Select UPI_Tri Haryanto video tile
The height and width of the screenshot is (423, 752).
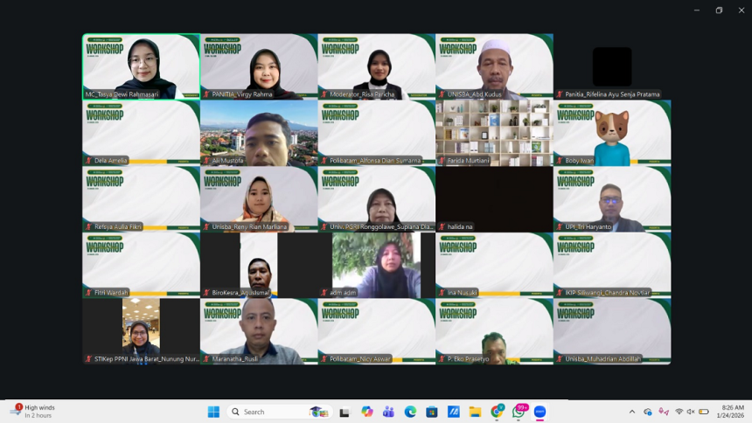(612, 199)
